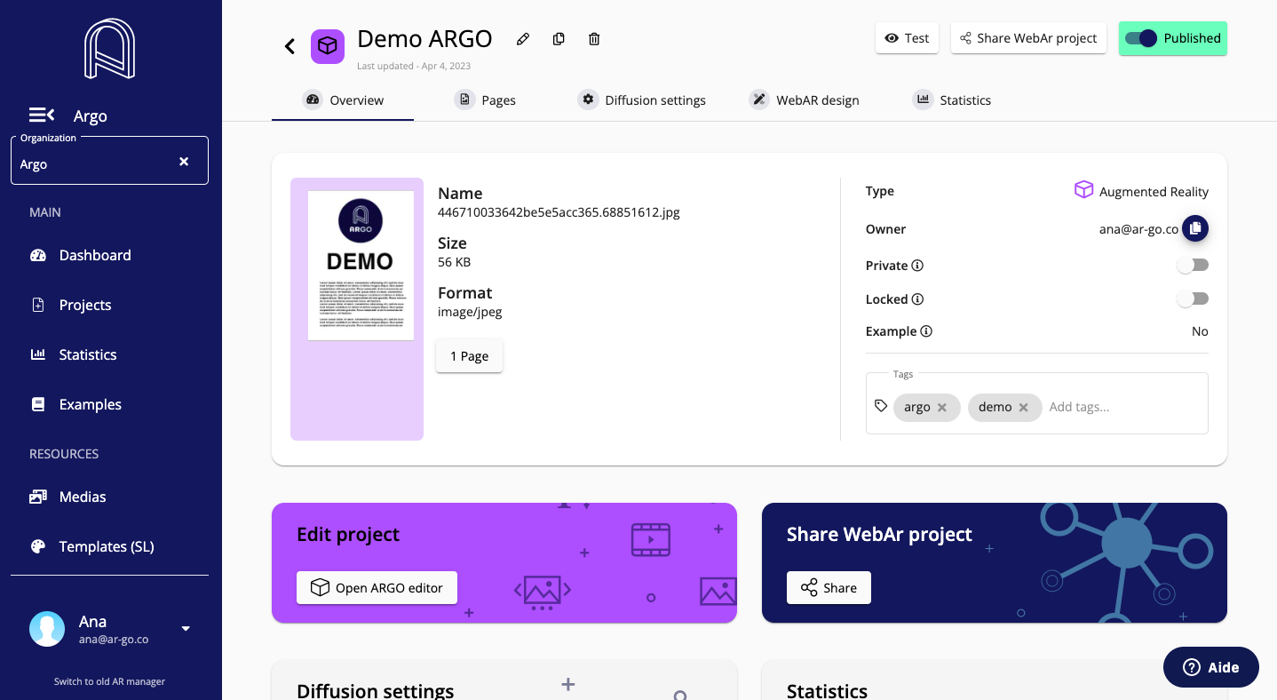Click the "56 KB" size value
The height and width of the screenshot is (700, 1277).
point(454,262)
